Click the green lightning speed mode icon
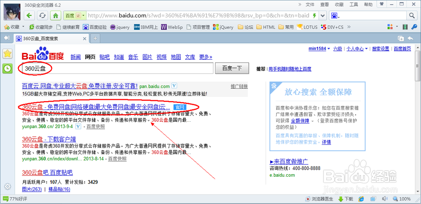The image size is (421, 204). coord(314,16)
